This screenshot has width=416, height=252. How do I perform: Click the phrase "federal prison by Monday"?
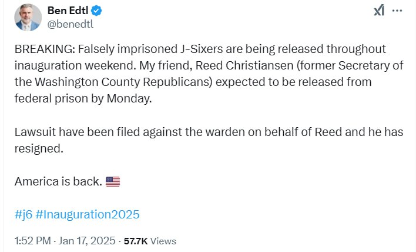[83, 98]
